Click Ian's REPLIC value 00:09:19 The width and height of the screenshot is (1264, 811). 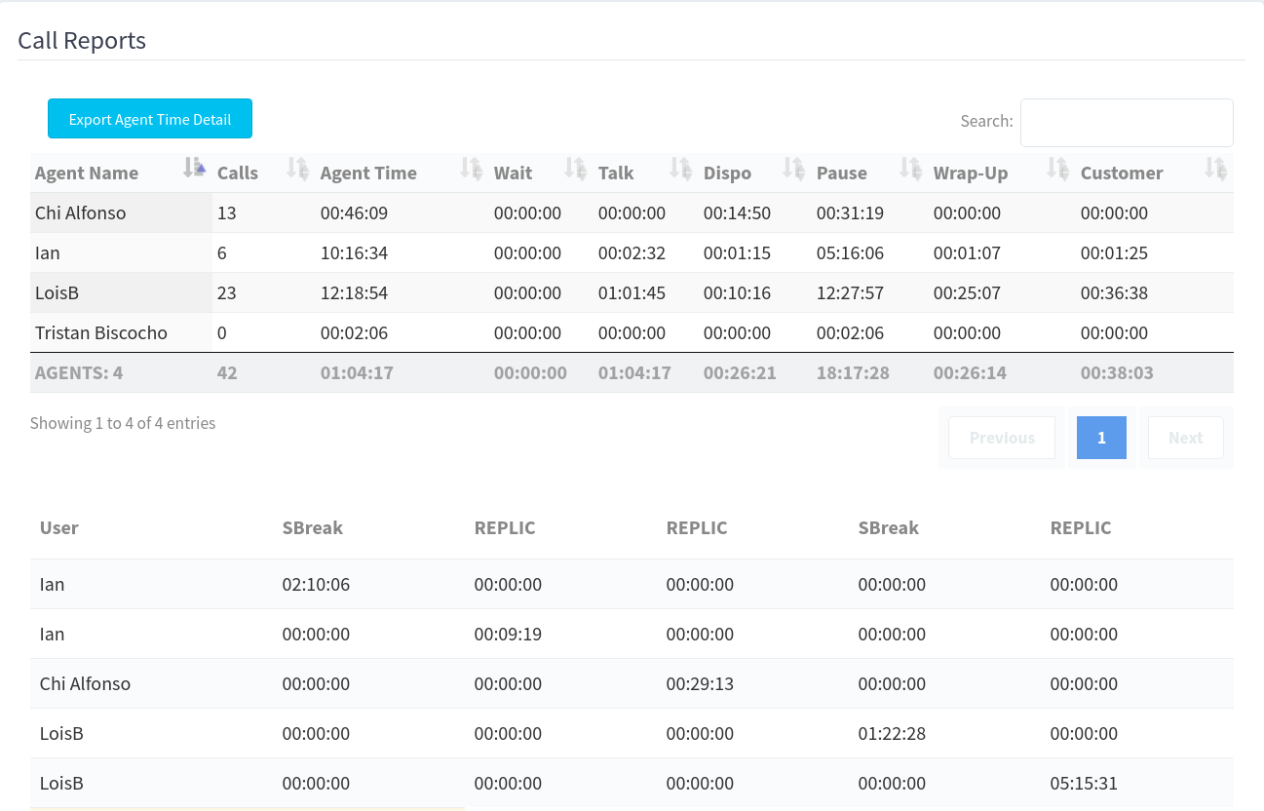pyautogui.click(x=509, y=635)
